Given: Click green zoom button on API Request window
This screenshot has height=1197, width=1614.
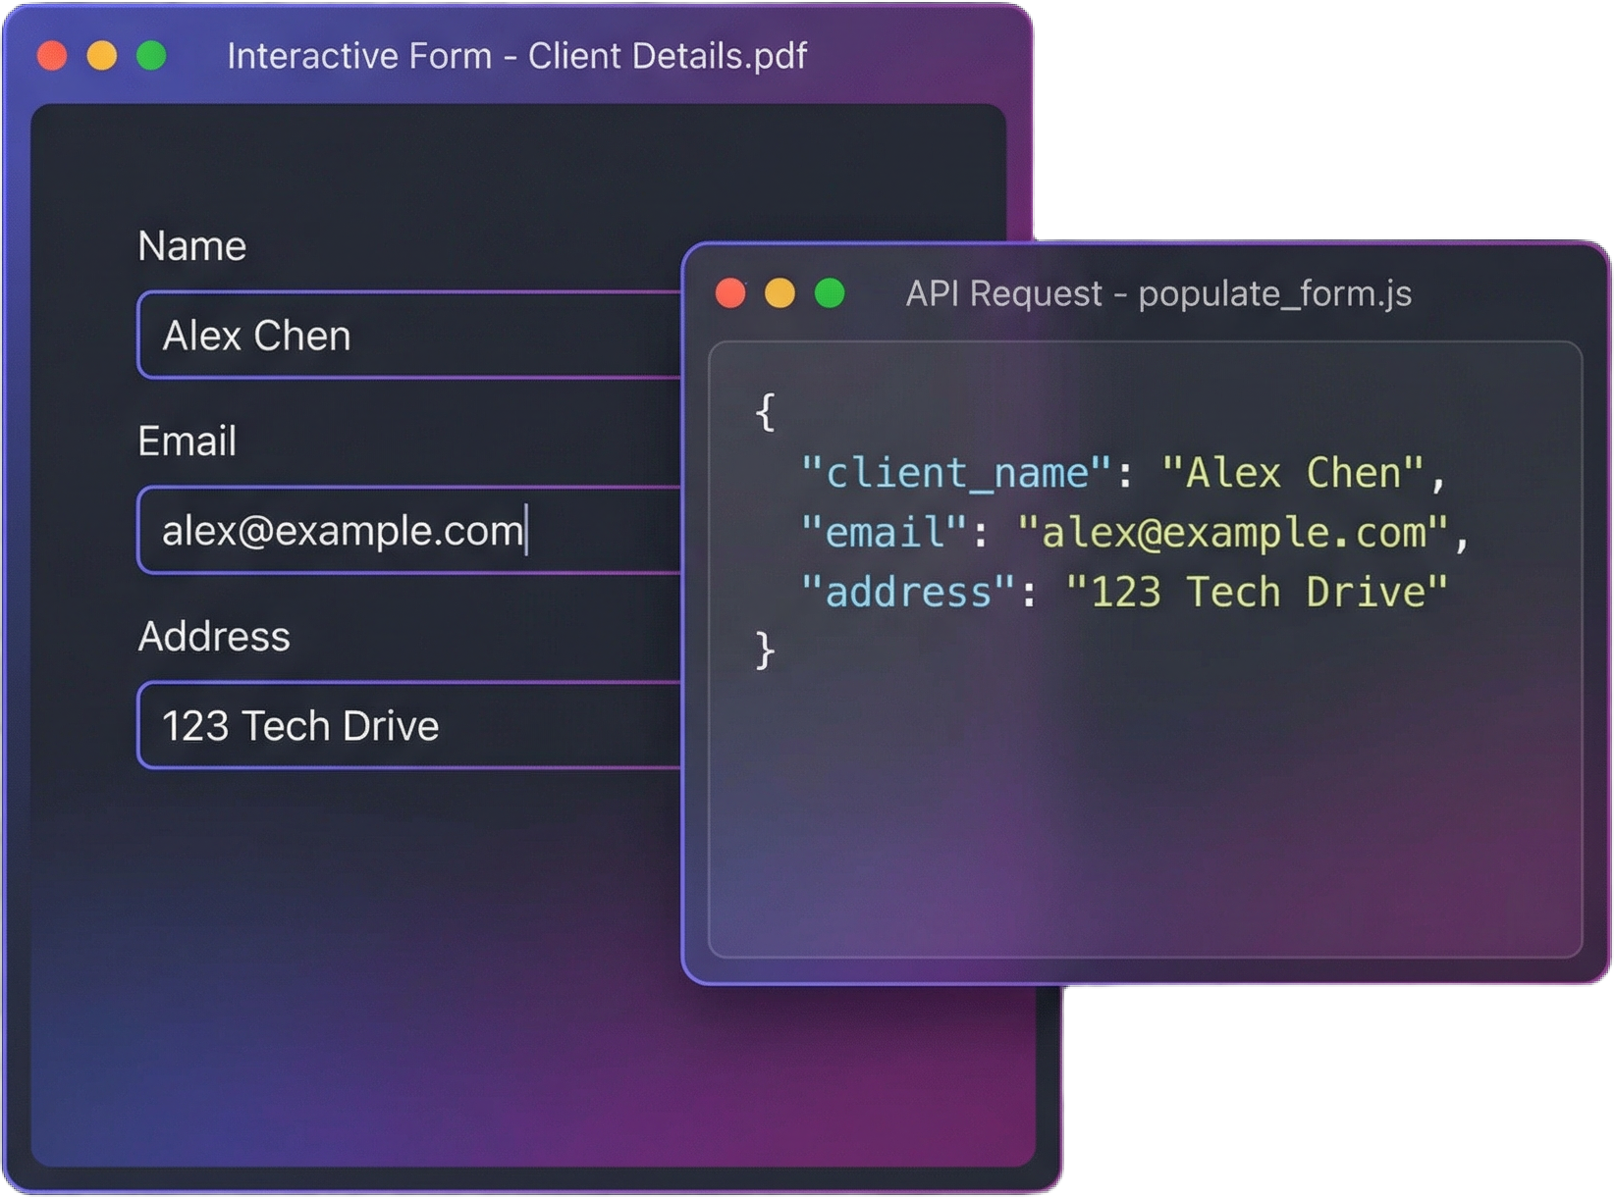Looking at the screenshot, I should (830, 293).
